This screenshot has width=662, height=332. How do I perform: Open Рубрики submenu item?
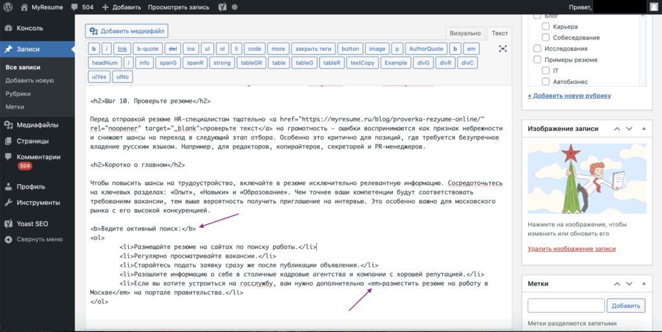click(18, 94)
